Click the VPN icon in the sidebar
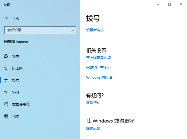This screenshot has height=139, width=187. 6,92
